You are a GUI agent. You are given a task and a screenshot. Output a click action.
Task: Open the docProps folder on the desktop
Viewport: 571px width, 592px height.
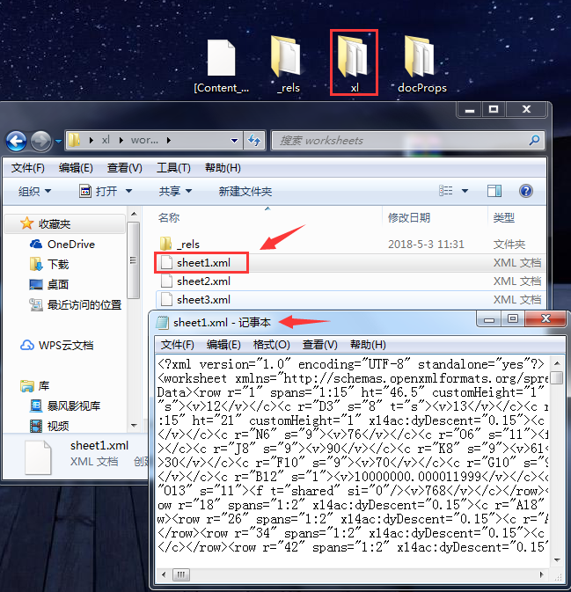pos(421,64)
